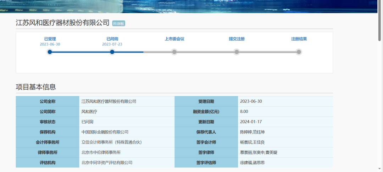Select the 已受理 stage label
Screen dimensions: 383x172
(50, 39)
